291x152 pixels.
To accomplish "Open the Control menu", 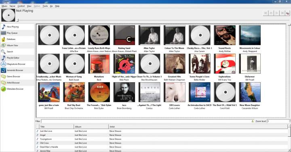I will click(21, 6).
